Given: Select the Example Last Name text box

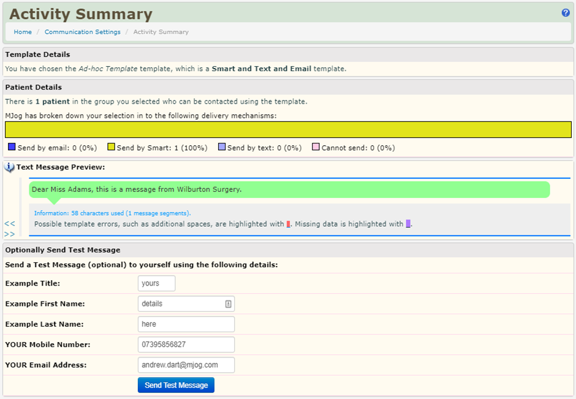Looking at the screenshot, I should point(186,324).
